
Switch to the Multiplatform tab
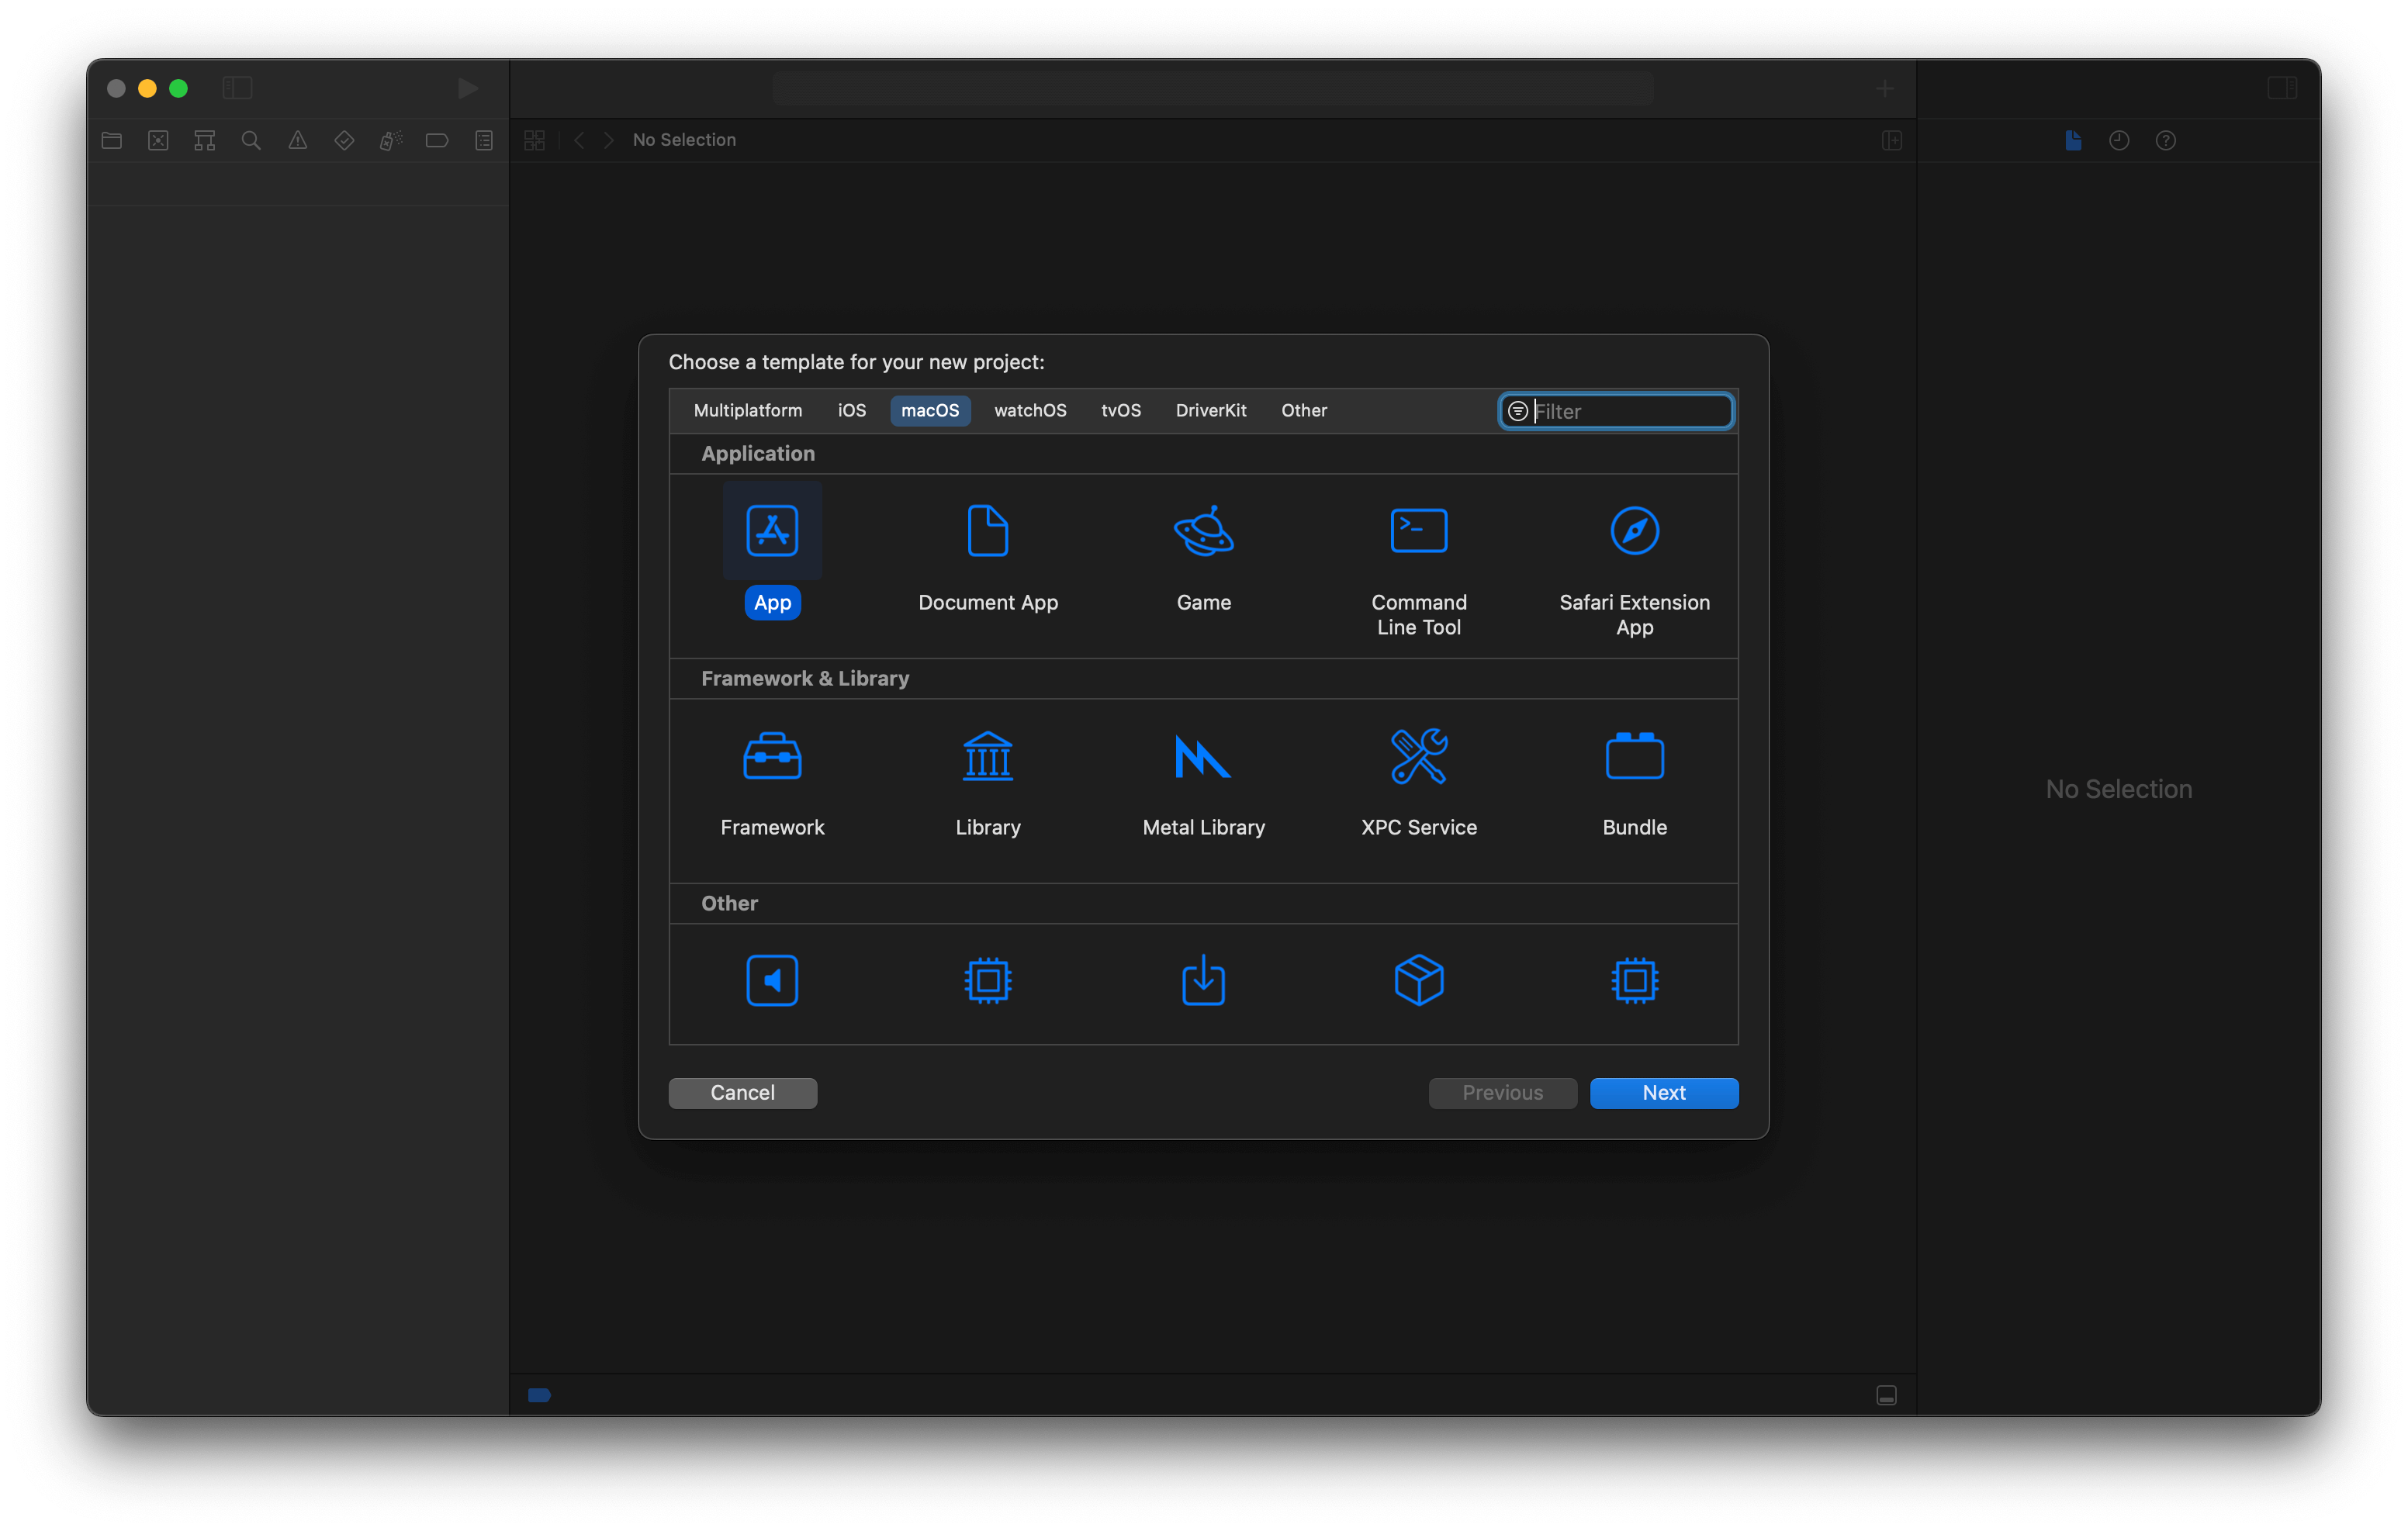click(x=747, y=410)
